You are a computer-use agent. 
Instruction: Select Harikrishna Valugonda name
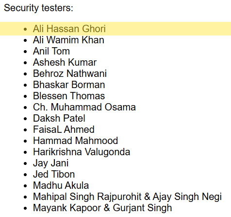82,152
